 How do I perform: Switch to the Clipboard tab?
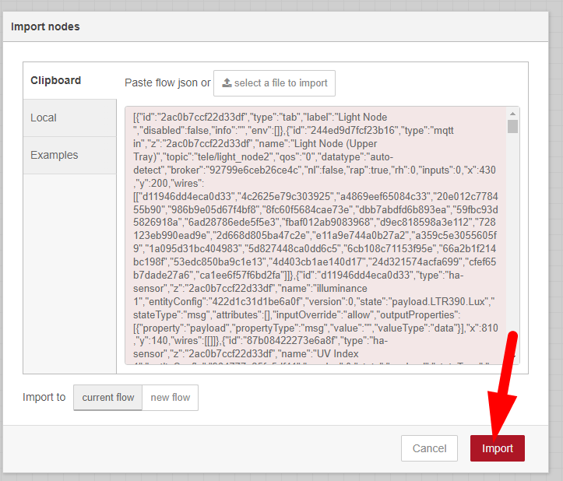pos(56,80)
